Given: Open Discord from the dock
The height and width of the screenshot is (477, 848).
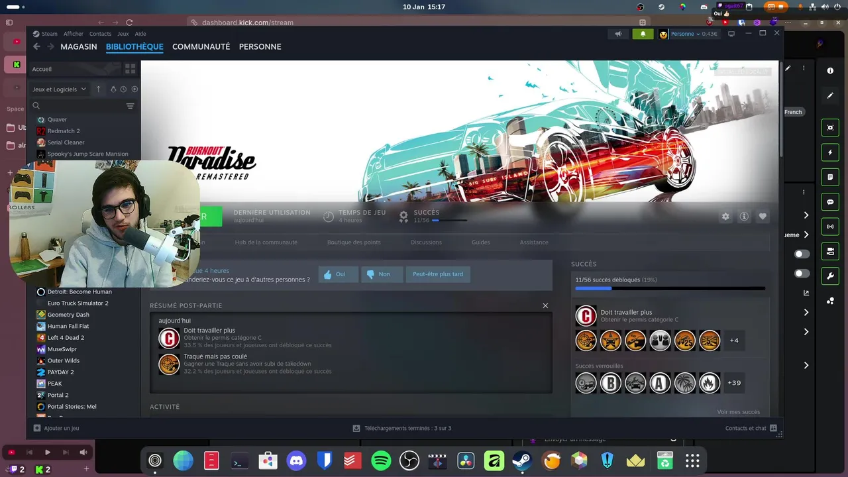Looking at the screenshot, I should [x=296, y=460].
